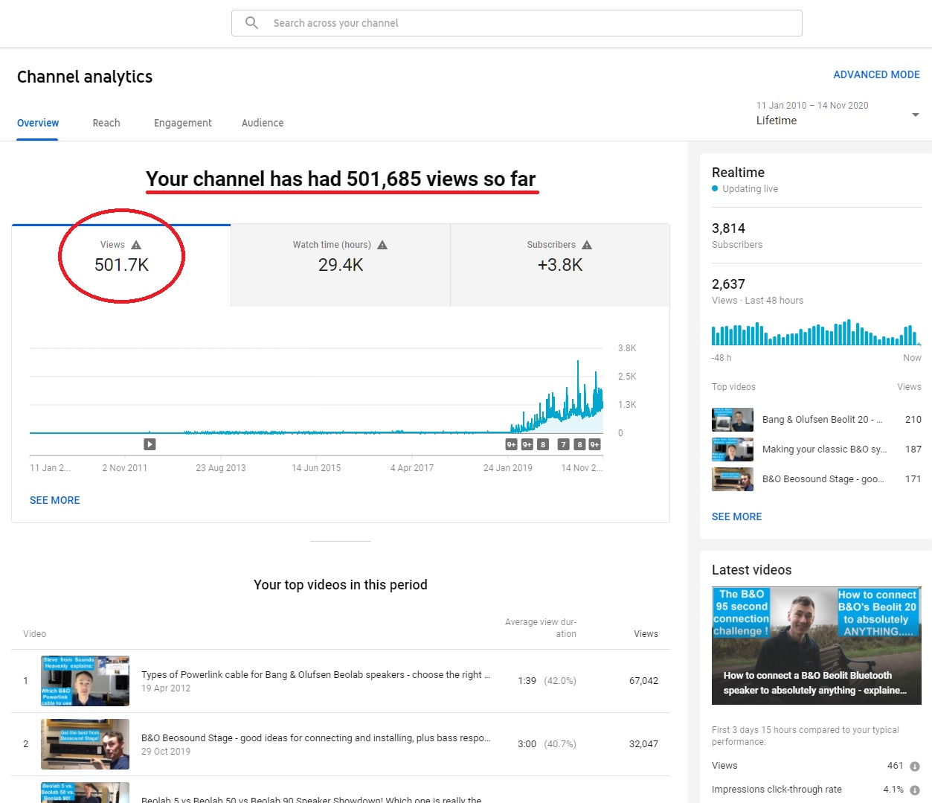Open ADVANCED MODE link
Viewport: 932px width, 803px height.
876,74
